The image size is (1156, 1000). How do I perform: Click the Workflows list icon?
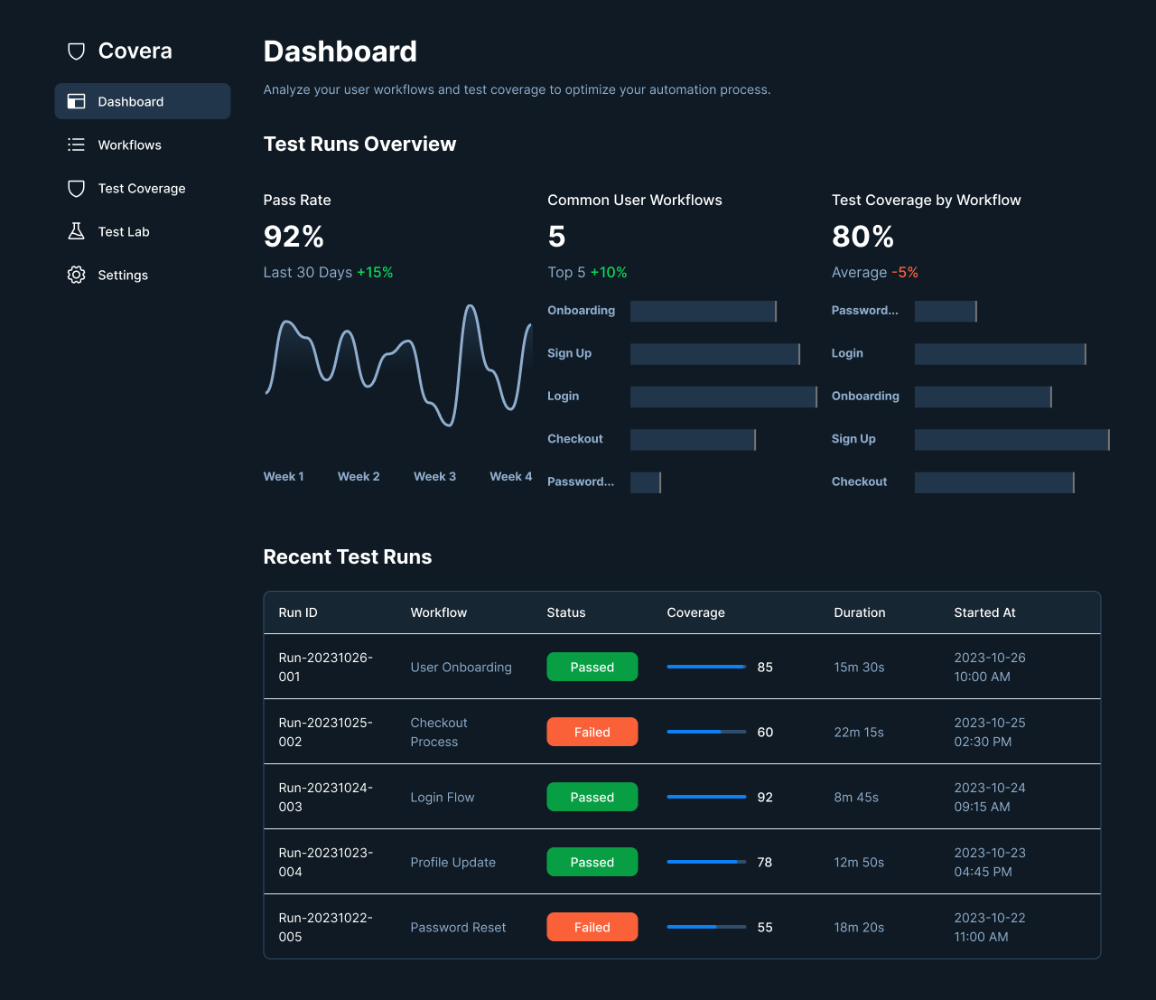click(x=77, y=145)
